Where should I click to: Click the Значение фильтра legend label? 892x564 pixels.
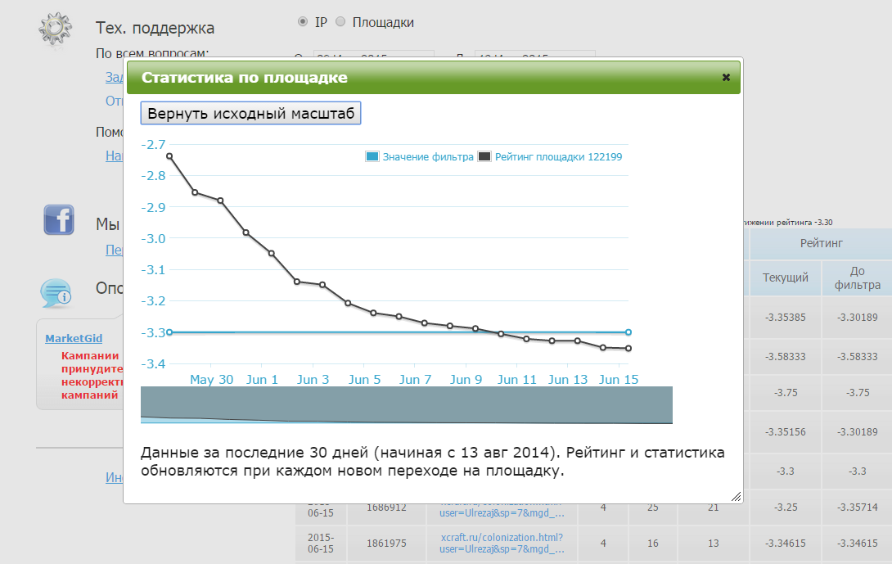[x=428, y=157]
